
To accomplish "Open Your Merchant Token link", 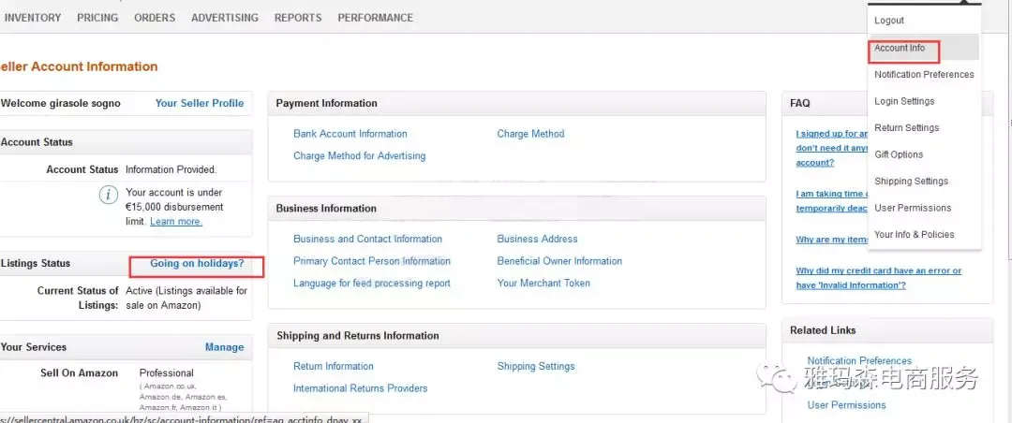I will (543, 283).
